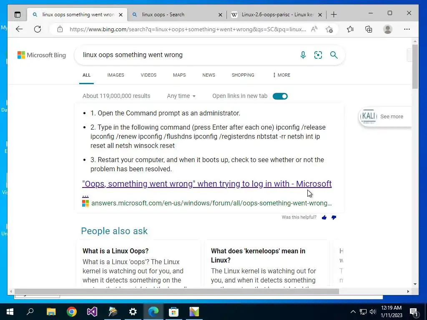Viewport: 427px width, 320px height.
Task: Toggle Open links in new tab switch
Action: pyautogui.click(x=280, y=96)
